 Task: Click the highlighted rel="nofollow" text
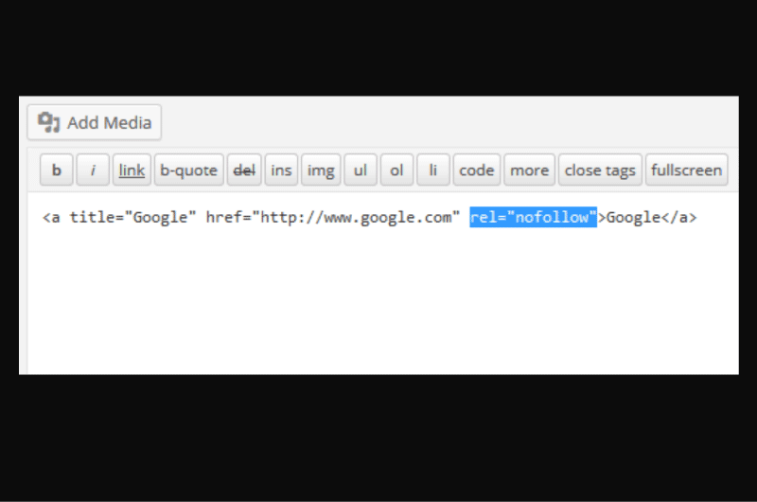tap(534, 217)
